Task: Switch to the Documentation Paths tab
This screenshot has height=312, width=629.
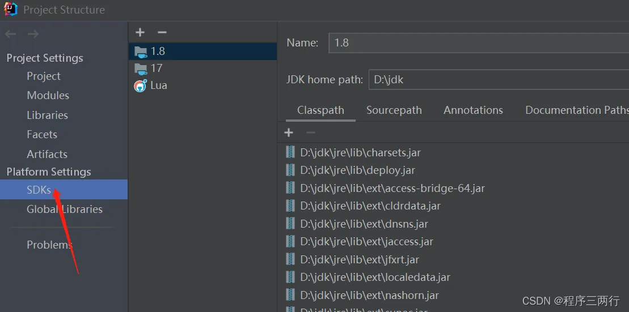Action: (x=577, y=110)
